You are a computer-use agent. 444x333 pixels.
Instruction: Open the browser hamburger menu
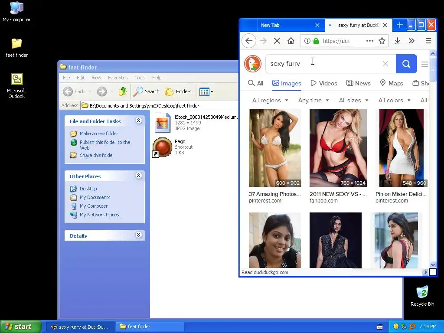pyautogui.click(x=428, y=41)
